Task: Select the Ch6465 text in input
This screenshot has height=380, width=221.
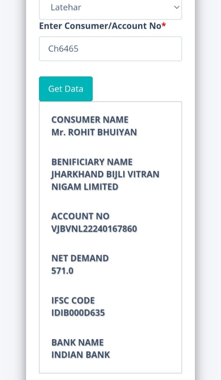Action: (63, 49)
